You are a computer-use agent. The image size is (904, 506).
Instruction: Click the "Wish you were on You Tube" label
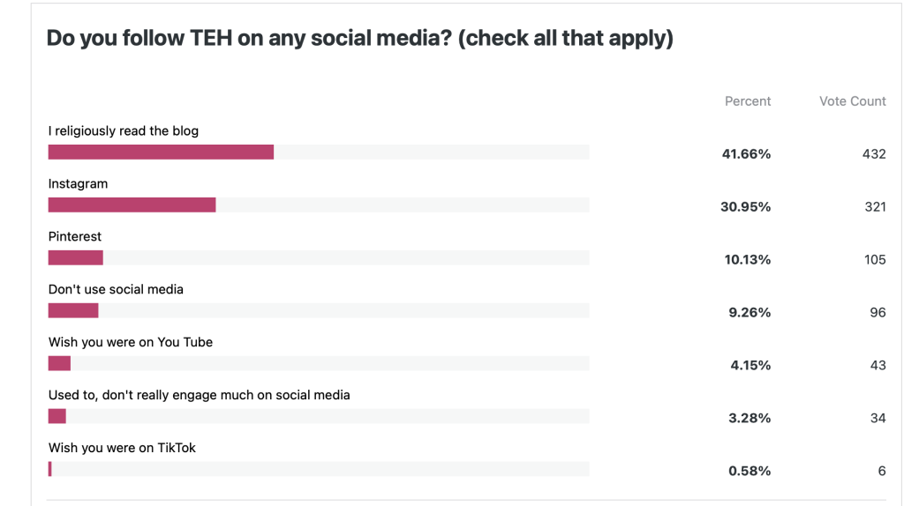pyautogui.click(x=131, y=343)
